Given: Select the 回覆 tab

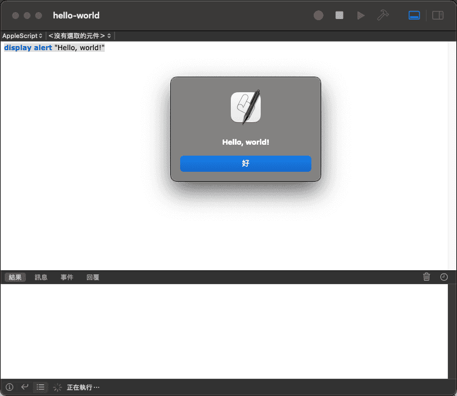Looking at the screenshot, I should click(93, 277).
